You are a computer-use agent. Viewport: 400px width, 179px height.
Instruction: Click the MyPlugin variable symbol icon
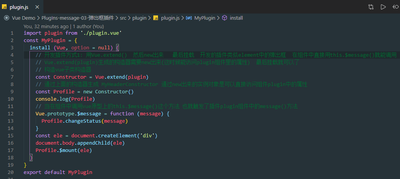[189, 18]
